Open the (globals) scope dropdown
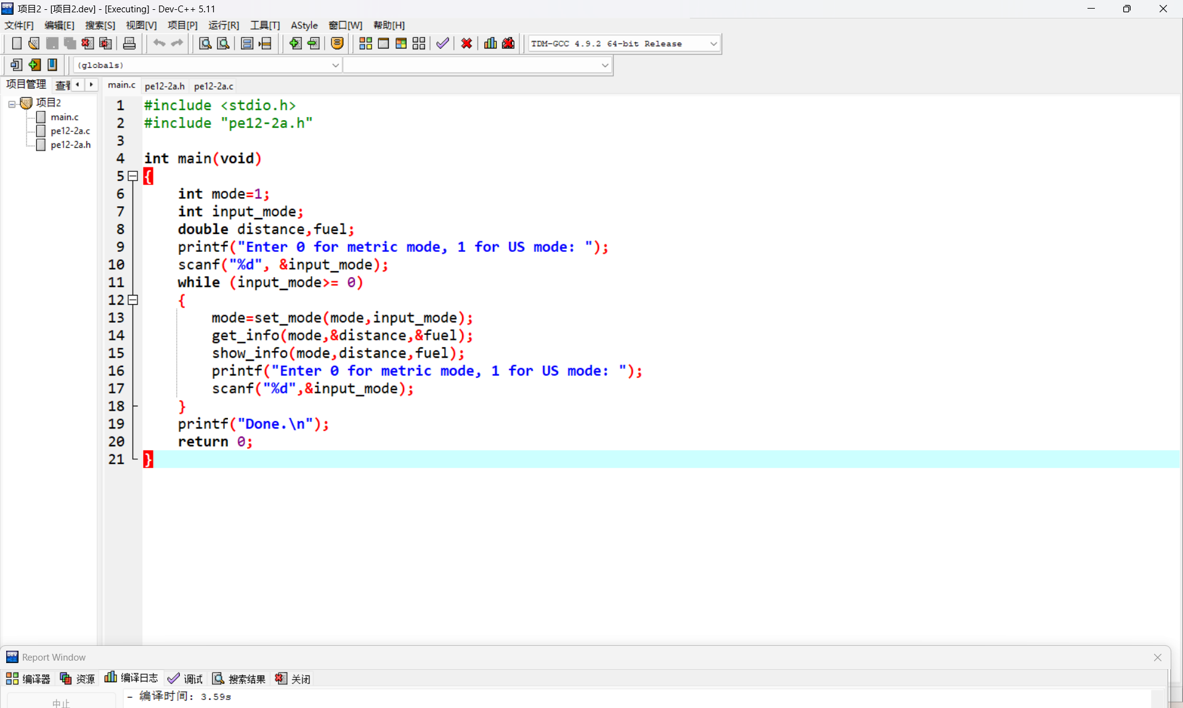 click(335, 65)
